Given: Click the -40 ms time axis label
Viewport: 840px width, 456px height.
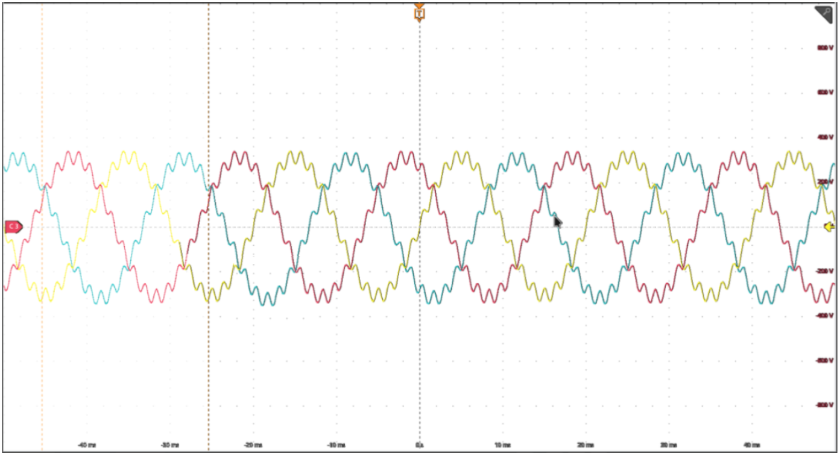Looking at the screenshot, I should click(87, 445).
